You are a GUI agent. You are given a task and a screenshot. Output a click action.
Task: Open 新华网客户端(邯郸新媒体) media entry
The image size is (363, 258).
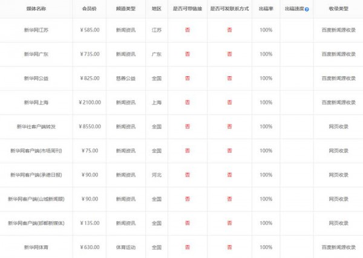pyautogui.click(x=36, y=223)
